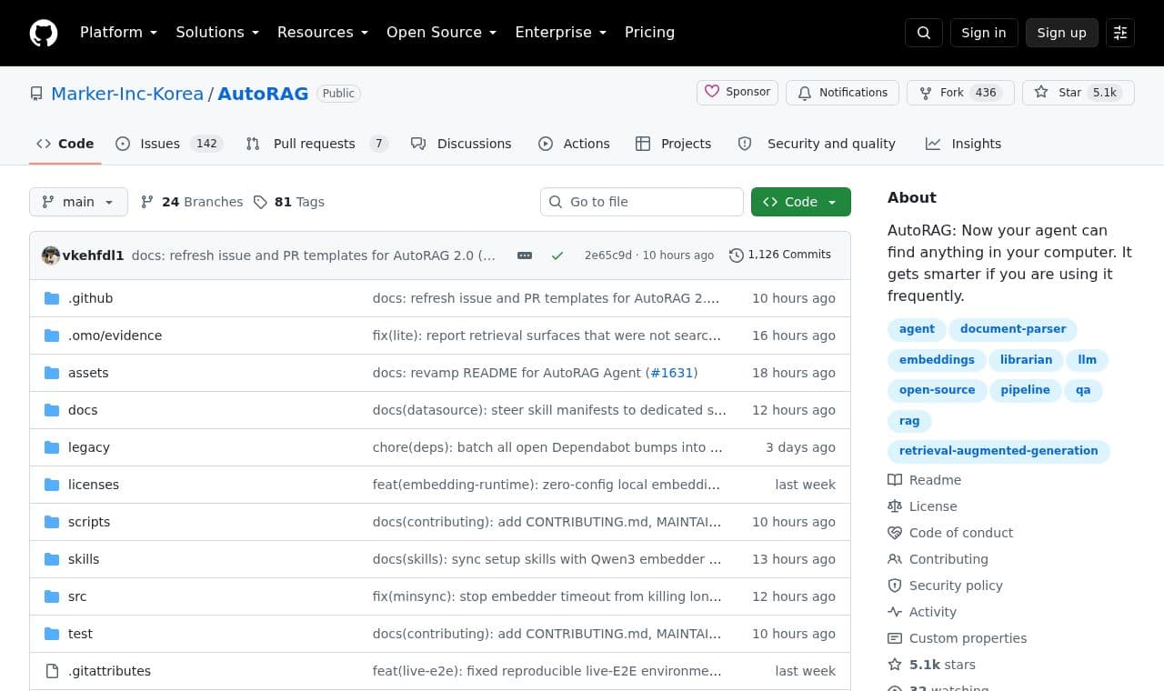
Task: Switch to the Issues tab
Action: point(169,144)
